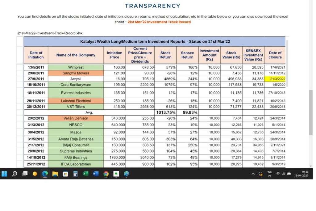Click the spreadsheet title 'Katalyst Wealth Long/Medium term Investment Reports'

tap(155, 42)
